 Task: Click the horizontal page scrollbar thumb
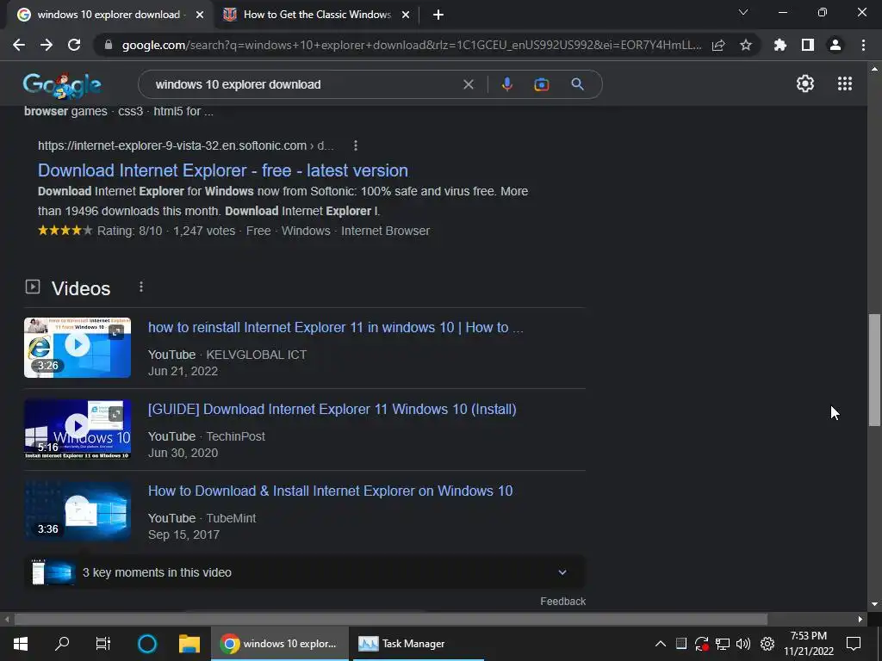pos(390,620)
